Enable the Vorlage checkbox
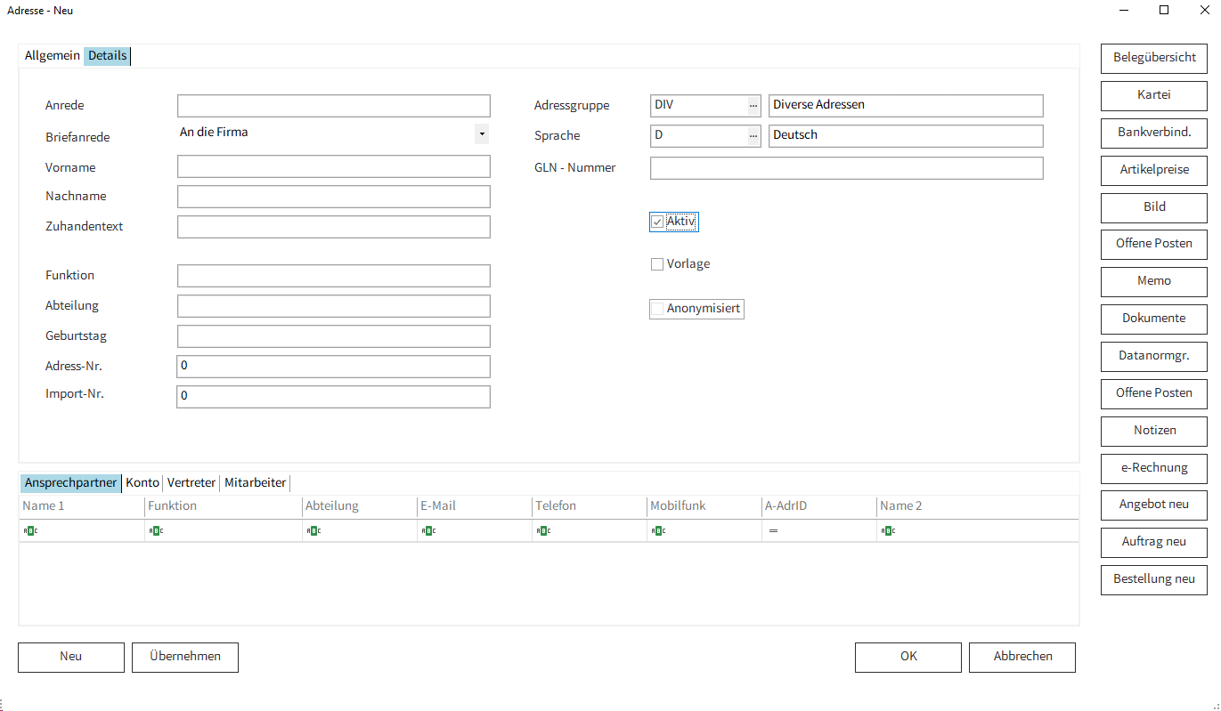This screenshot has width=1221, height=711. pos(657,264)
